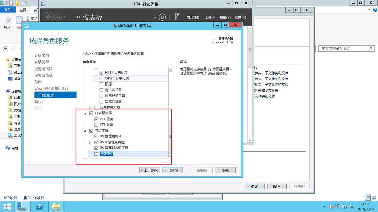Open the Videos (视频) folder in Explorer sidebar
Image resolution: width=378 pixels, height=212 pixels.
15,98
